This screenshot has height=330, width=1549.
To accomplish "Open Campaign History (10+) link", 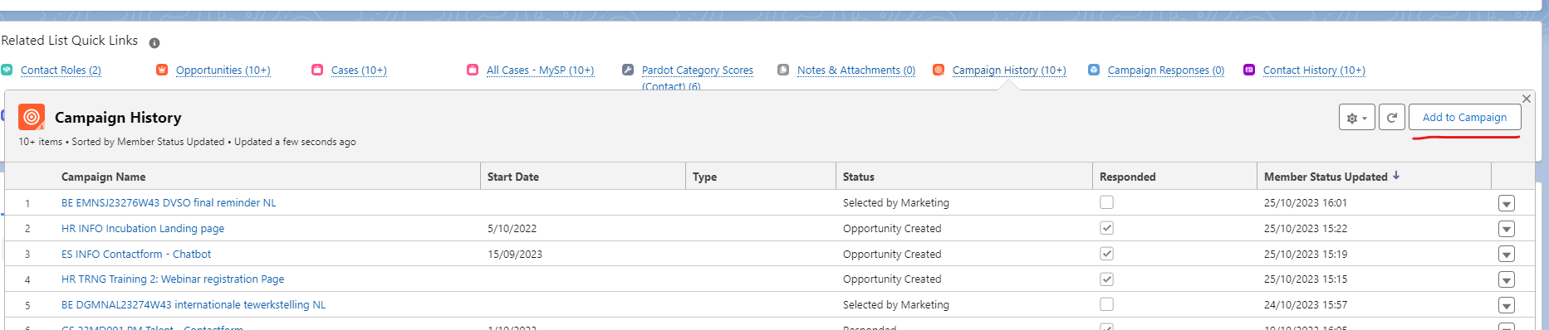I will [1009, 70].
